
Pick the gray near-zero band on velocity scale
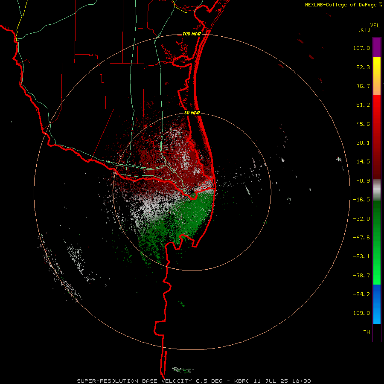coord(377,189)
